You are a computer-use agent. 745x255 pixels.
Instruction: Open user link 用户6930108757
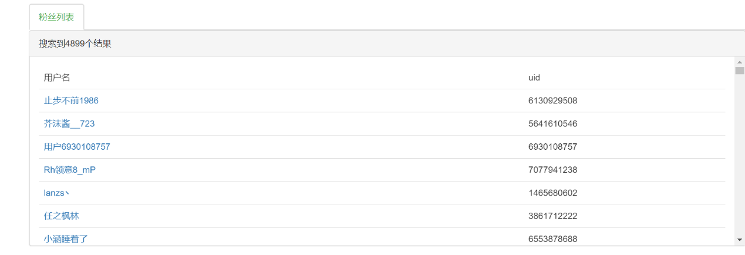coord(77,146)
